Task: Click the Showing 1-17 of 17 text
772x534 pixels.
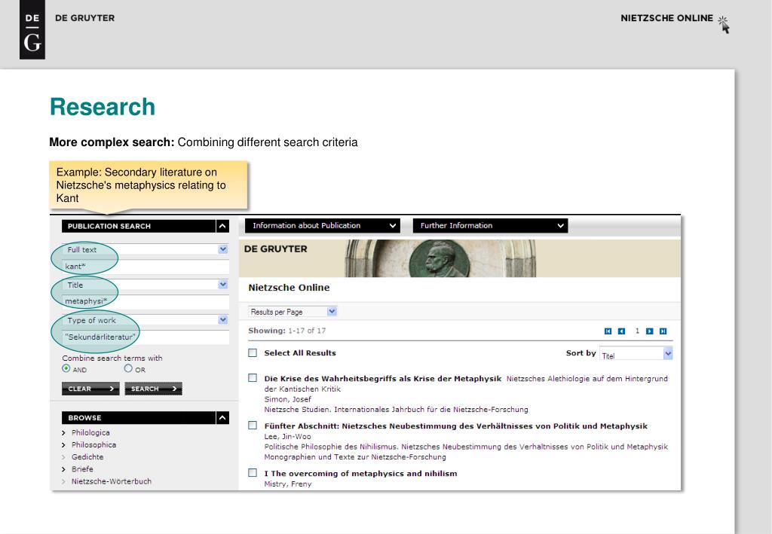Action: (x=287, y=331)
